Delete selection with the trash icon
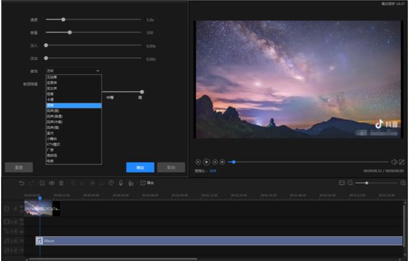Viewport: 409px width, 261px height. (x=61, y=183)
